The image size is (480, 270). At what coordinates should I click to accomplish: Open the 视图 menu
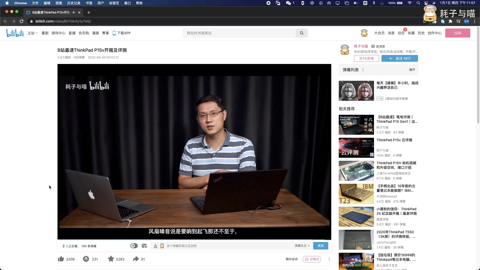tap(59, 3)
